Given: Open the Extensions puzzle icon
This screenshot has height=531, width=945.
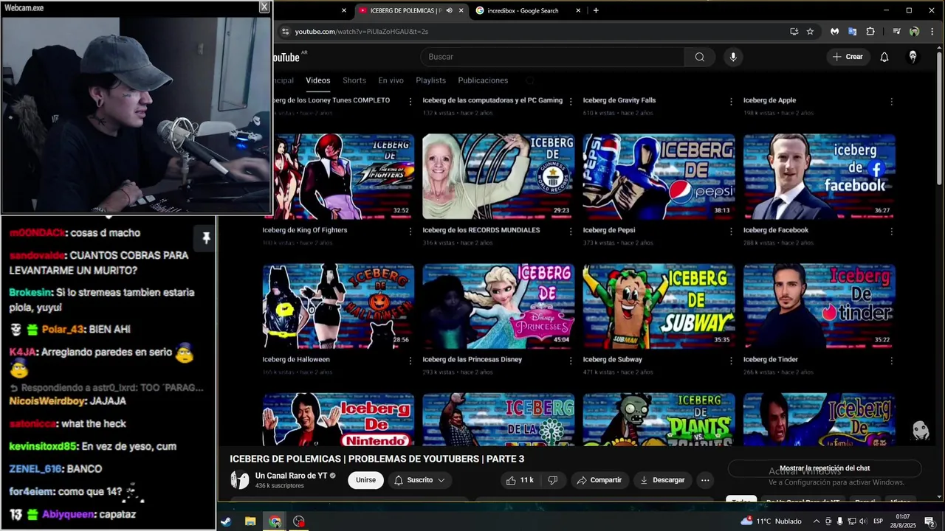Looking at the screenshot, I should [870, 32].
